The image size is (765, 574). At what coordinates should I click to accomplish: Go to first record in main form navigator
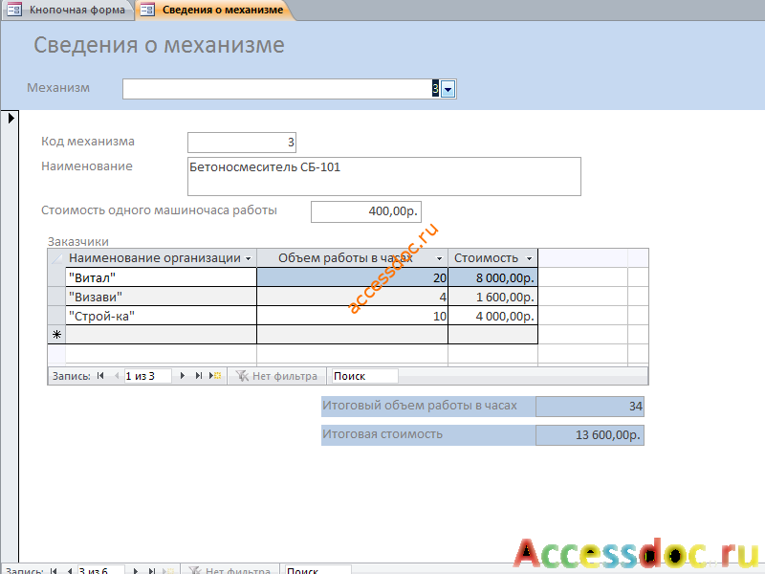click(x=54, y=570)
